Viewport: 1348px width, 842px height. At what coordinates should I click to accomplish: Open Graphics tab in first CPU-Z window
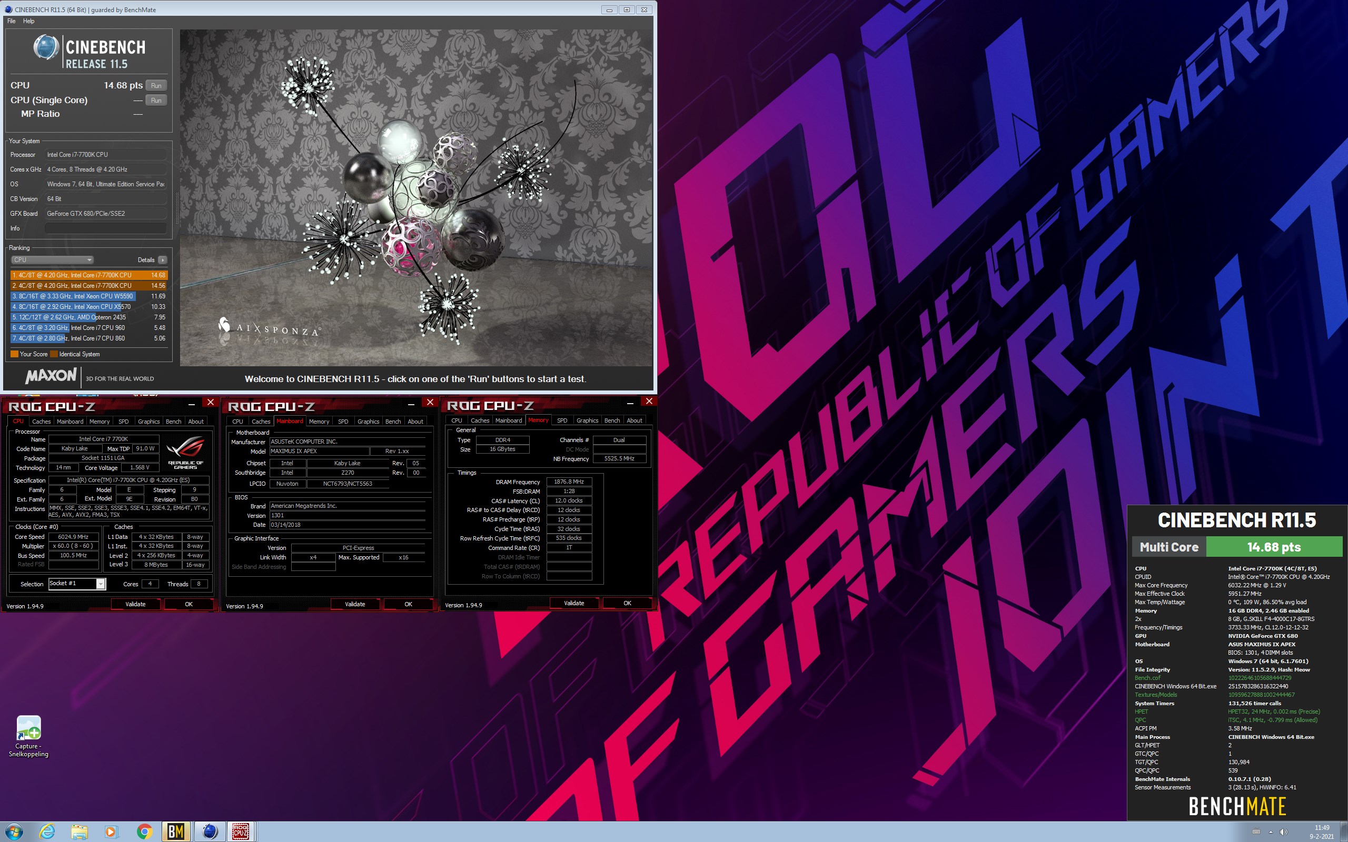click(x=148, y=422)
